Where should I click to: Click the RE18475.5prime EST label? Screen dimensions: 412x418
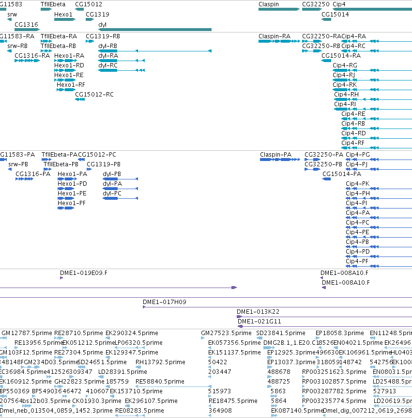click(x=233, y=401)
